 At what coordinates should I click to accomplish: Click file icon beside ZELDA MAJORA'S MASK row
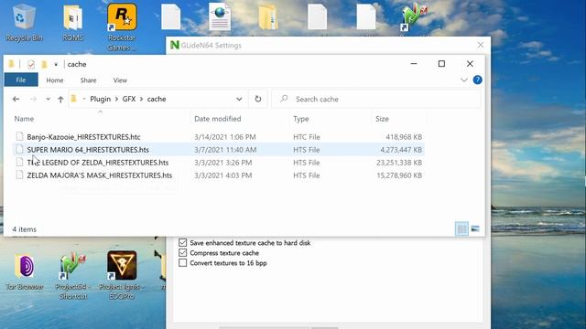pyautogui.click(x=19, y=175)
